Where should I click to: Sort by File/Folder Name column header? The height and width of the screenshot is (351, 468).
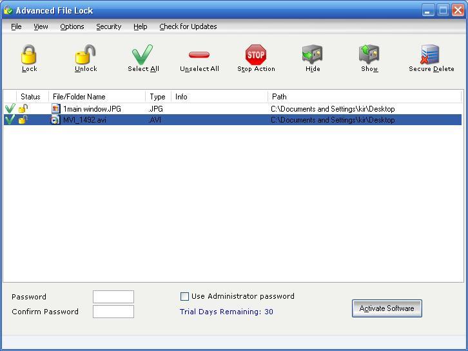(97, 97)
